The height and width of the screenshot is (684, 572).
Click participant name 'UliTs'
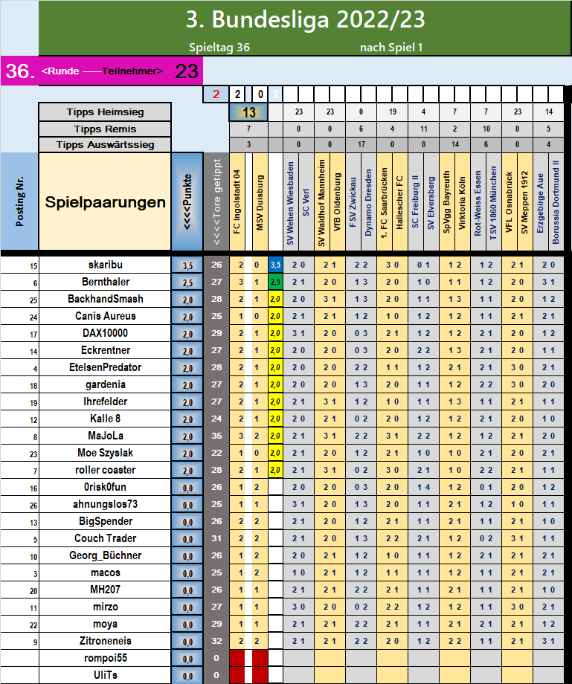[x=105, y=675]
